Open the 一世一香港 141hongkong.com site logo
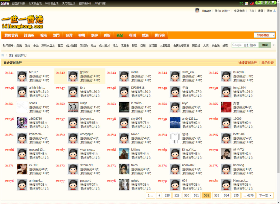The width and height of the screenshot is (280, 204). (22, 22)
